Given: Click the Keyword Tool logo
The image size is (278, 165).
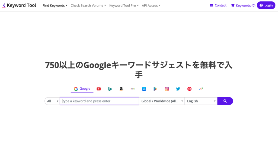Looking at the screenshot, I should [19, 5].
